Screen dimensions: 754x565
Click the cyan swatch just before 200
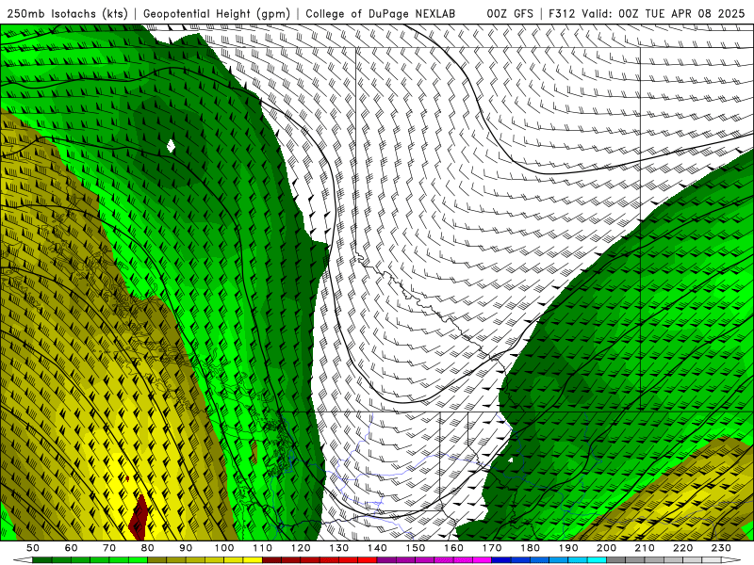coord(597,560)
